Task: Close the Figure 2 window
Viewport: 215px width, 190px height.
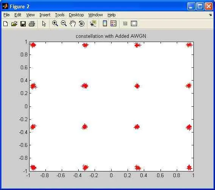Action: pos(209,6)
